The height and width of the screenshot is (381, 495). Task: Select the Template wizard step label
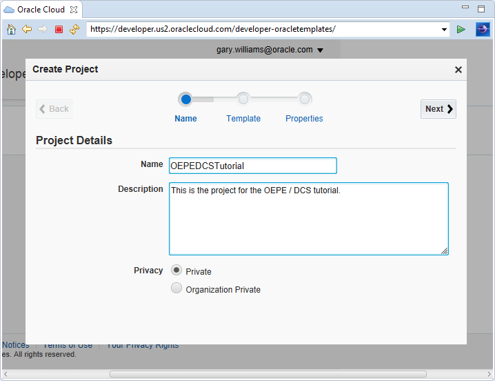tap(243, 119)
